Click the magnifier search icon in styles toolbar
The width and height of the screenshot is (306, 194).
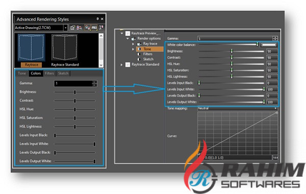[79, 28]
